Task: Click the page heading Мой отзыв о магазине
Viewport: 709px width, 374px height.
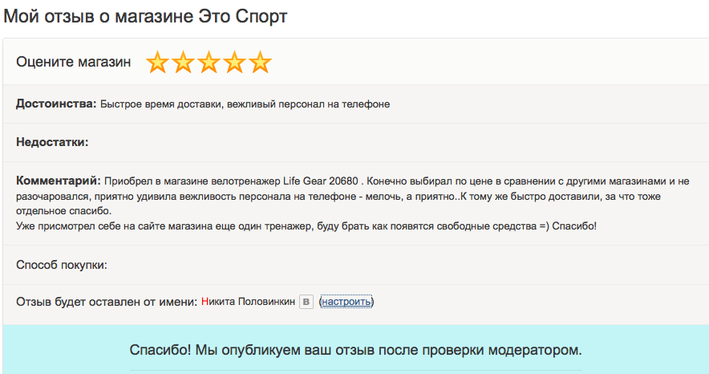Action: point(98,17)
